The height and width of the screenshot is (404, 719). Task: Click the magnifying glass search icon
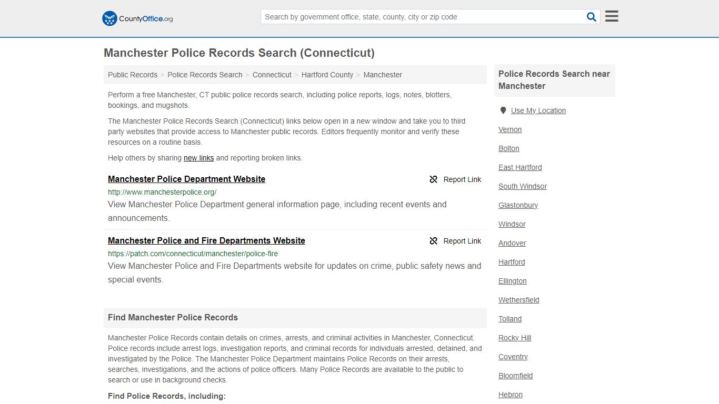coord(592,17)
